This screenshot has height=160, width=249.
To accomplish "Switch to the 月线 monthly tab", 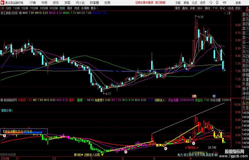I will 77,8.
